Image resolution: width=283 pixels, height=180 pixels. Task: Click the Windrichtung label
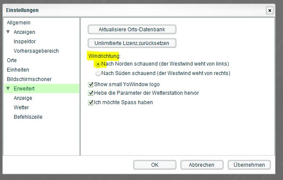[104, 56]
